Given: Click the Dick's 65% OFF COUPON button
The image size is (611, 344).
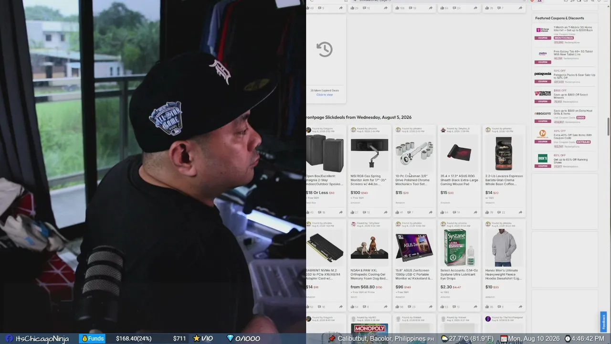Looking at the screenshot, I should [543, 166].
